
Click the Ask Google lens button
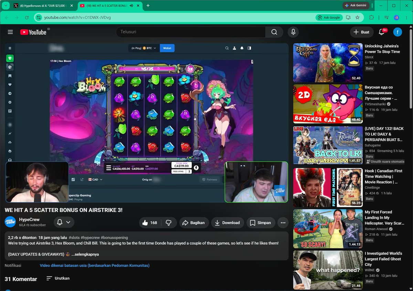(329, 17)
